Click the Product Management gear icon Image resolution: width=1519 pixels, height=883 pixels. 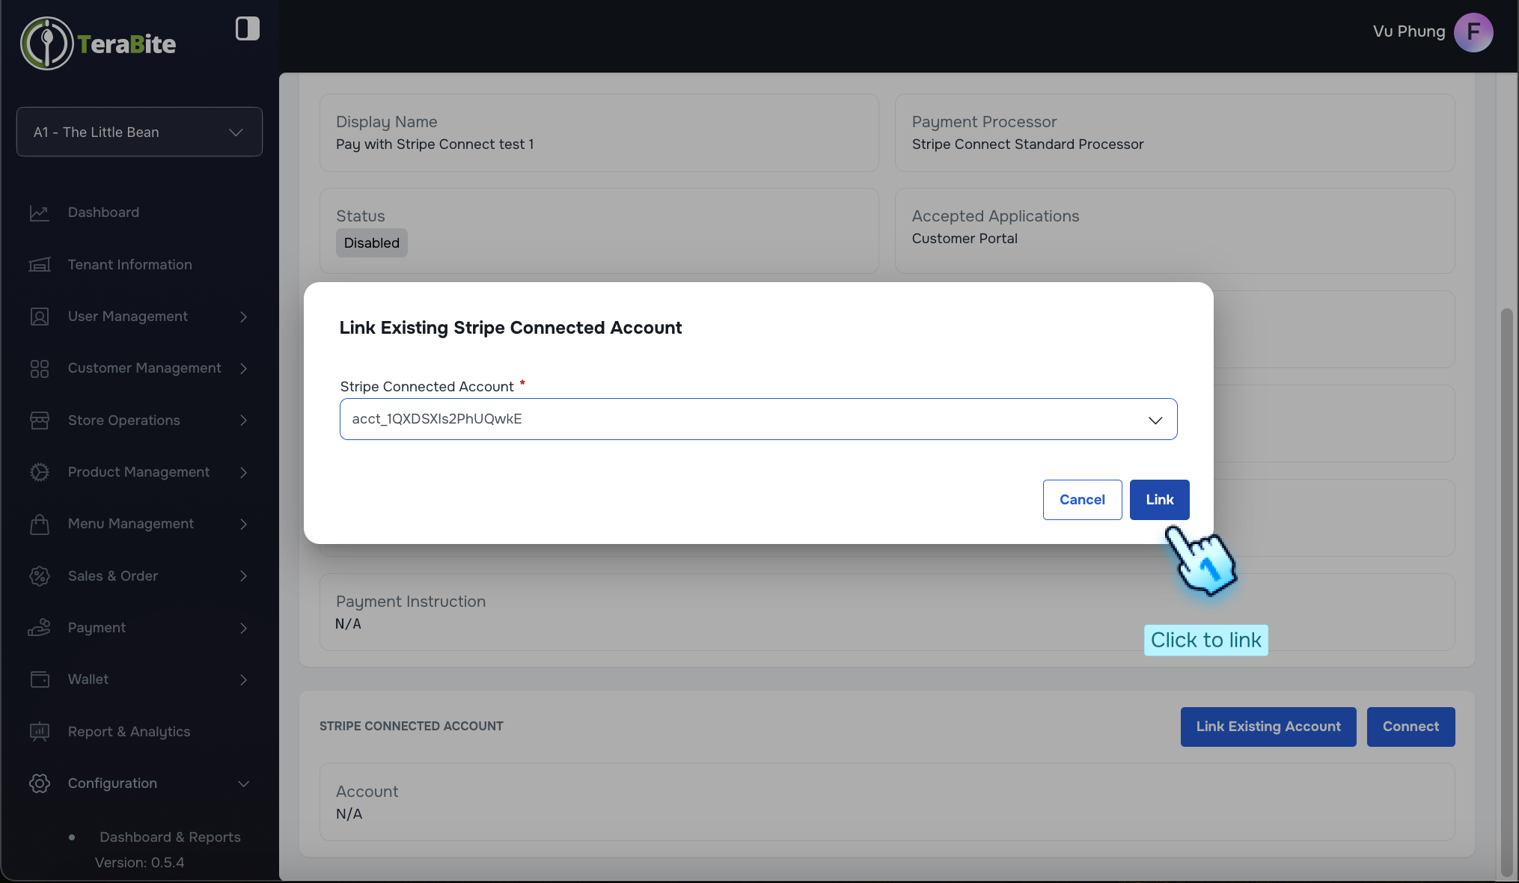click(39, 472)
